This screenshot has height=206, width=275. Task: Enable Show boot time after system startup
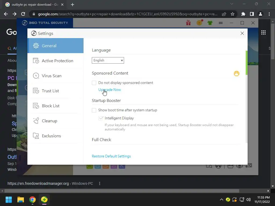coord(94,110)
